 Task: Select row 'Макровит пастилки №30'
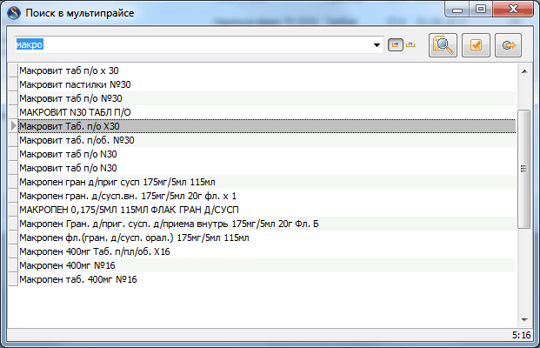(267, 84)
